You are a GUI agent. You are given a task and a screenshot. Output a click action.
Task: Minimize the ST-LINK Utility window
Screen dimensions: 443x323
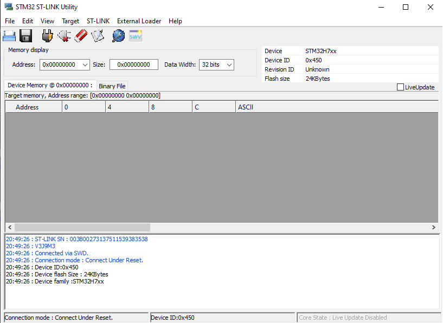point(381,7)
